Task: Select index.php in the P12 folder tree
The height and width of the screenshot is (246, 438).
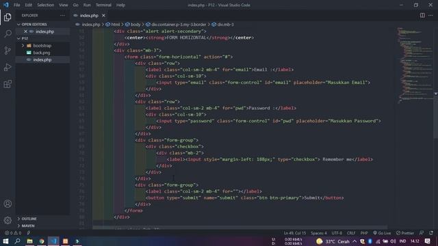Action: [x=42, y=59]
